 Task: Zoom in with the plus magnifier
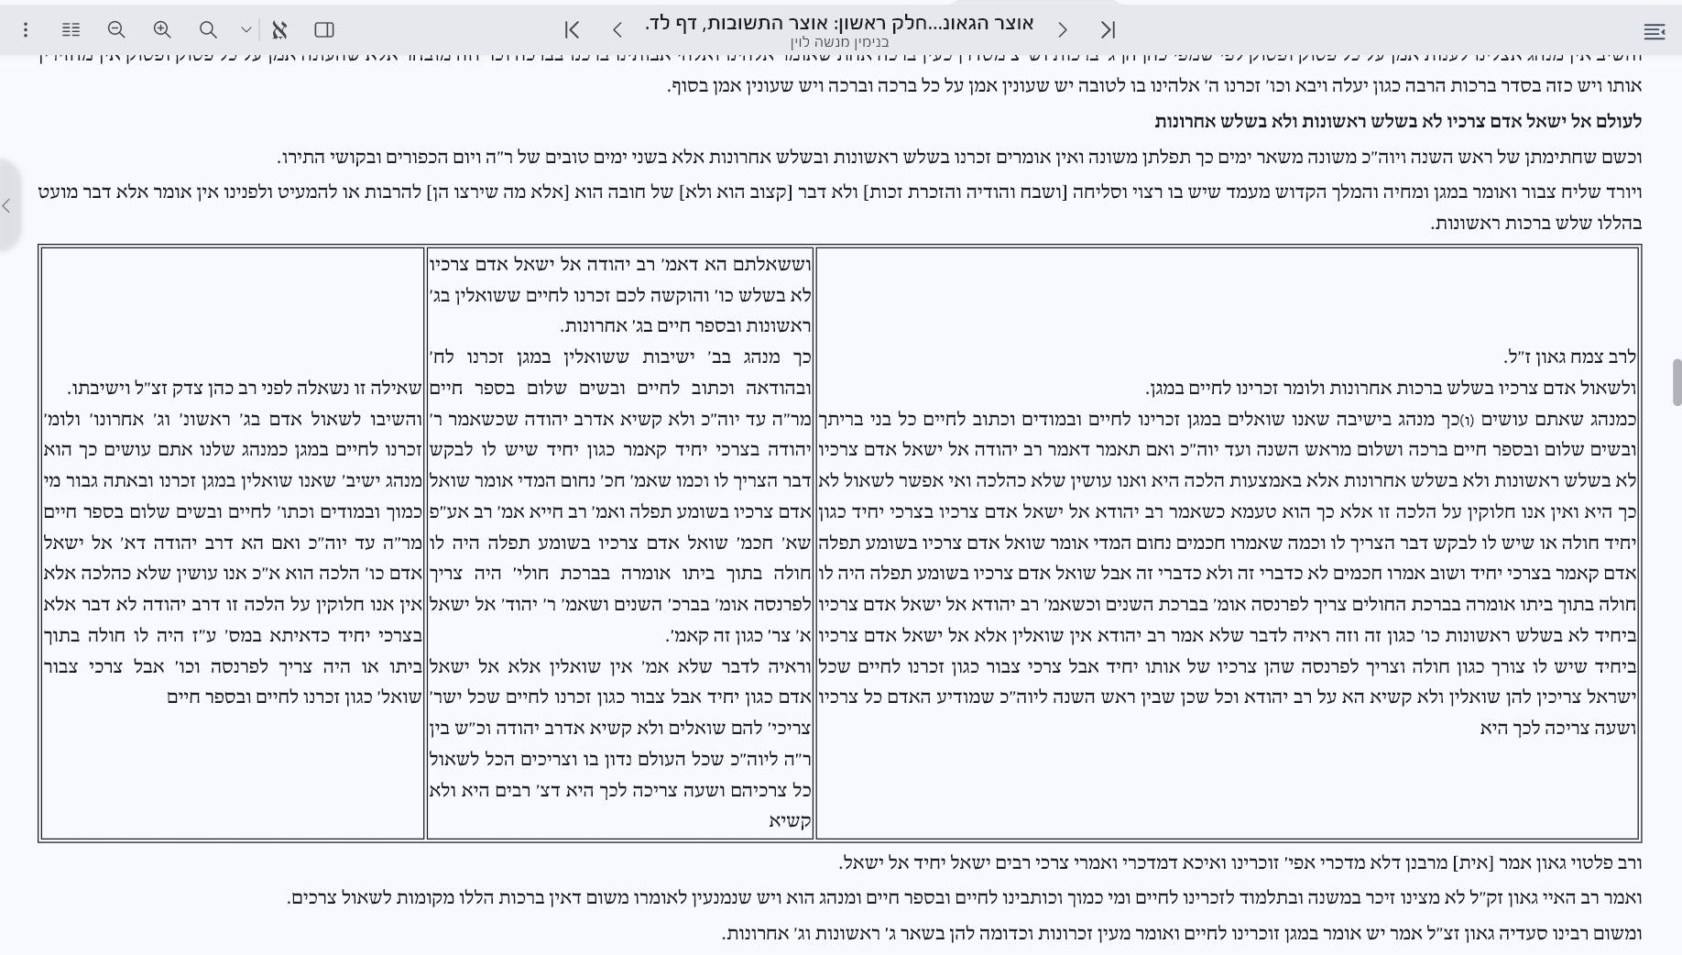coord(162,30)
